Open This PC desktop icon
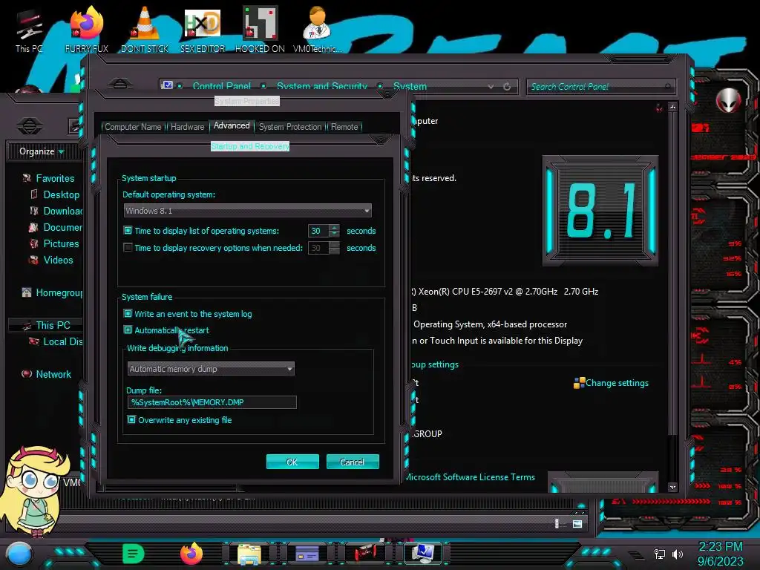This screenshot has height=570, width=760. [29, 31]
